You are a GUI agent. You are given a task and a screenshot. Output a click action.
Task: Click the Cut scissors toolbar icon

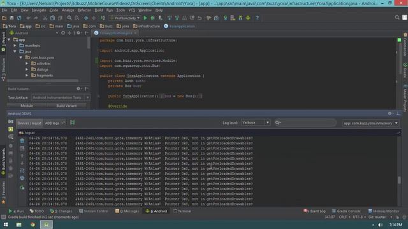click(45, 18)
